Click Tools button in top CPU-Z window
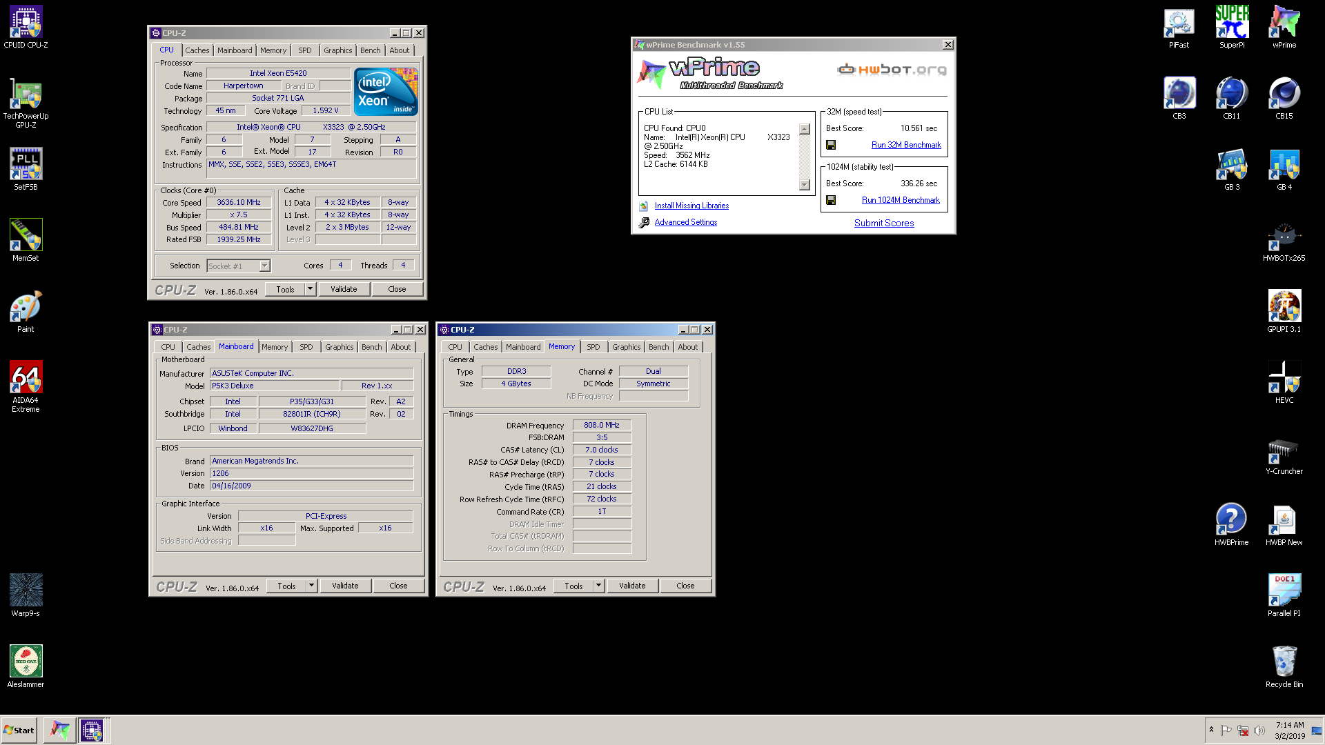1325x745 pixels. coord(286,289)
